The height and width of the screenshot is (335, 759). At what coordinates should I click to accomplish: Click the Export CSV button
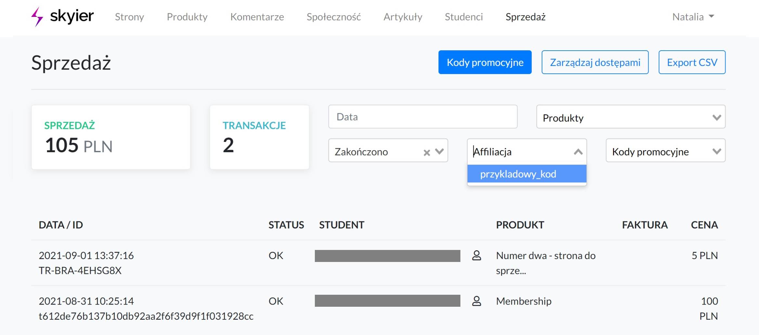(692, 62)
